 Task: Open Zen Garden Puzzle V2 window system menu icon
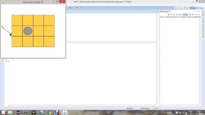pos(2,2)
